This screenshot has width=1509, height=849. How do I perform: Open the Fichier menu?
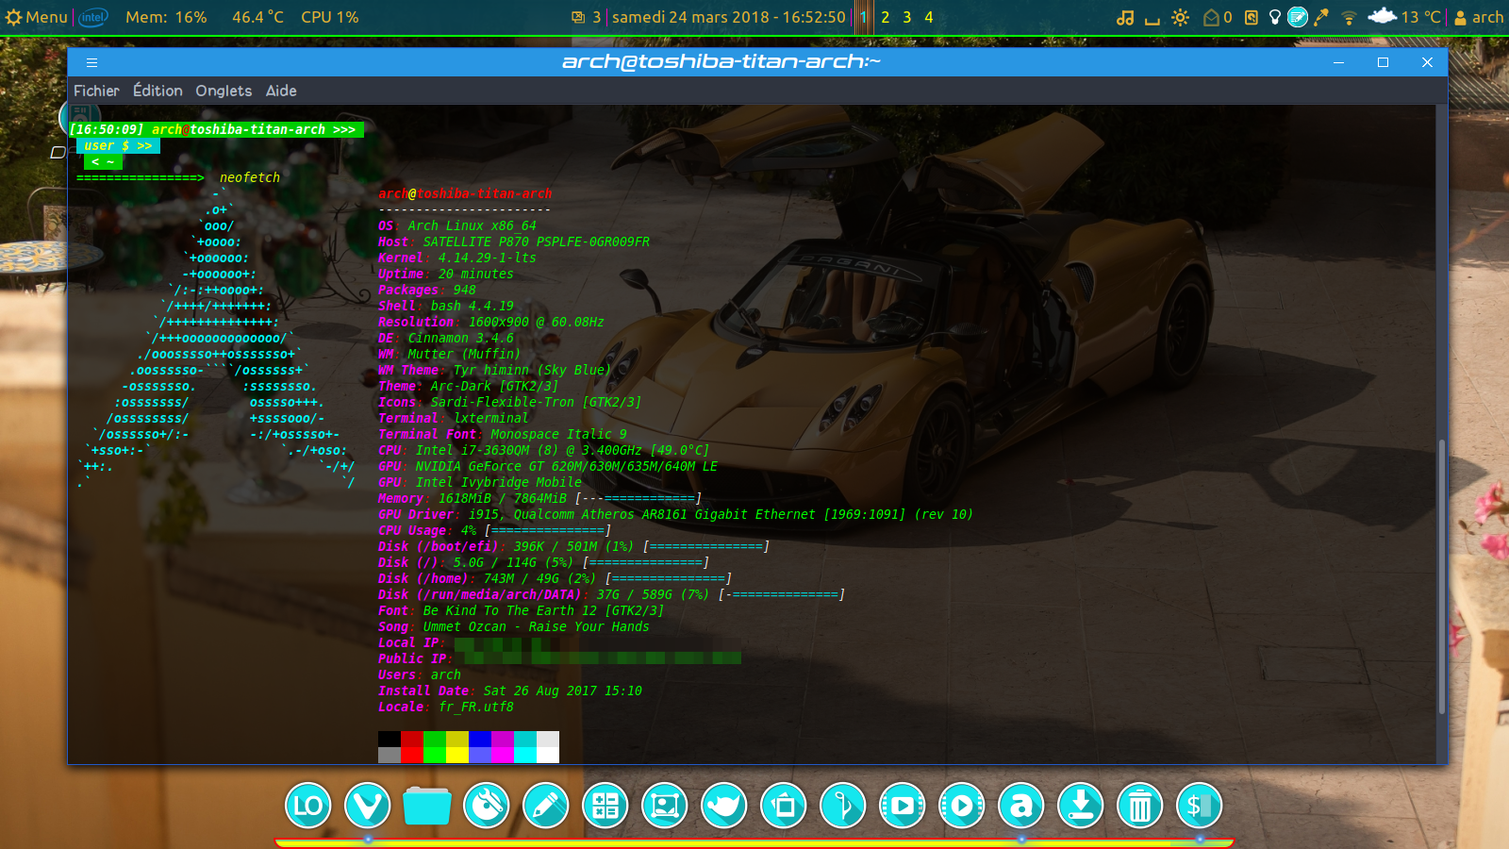(x=96, y=91)
